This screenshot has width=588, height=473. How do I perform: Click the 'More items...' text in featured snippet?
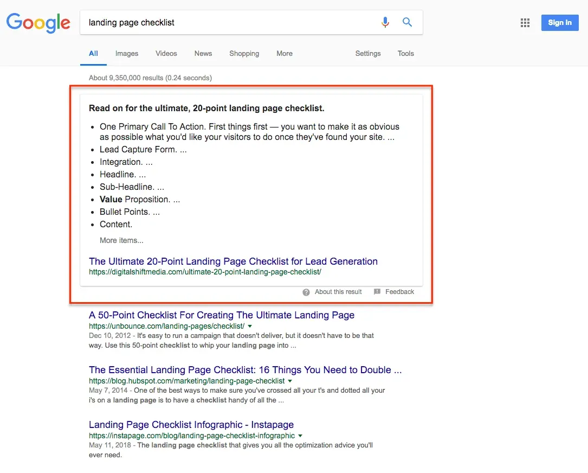pyautogui.click(x=121, y=240)
